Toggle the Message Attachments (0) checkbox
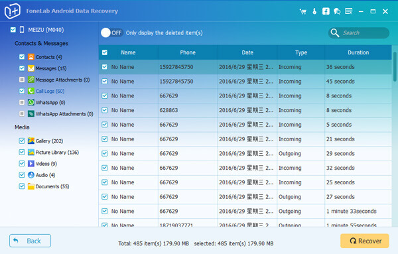Image resolution: width=398 pixels, height=254 pixels. (x=22, y=80)
